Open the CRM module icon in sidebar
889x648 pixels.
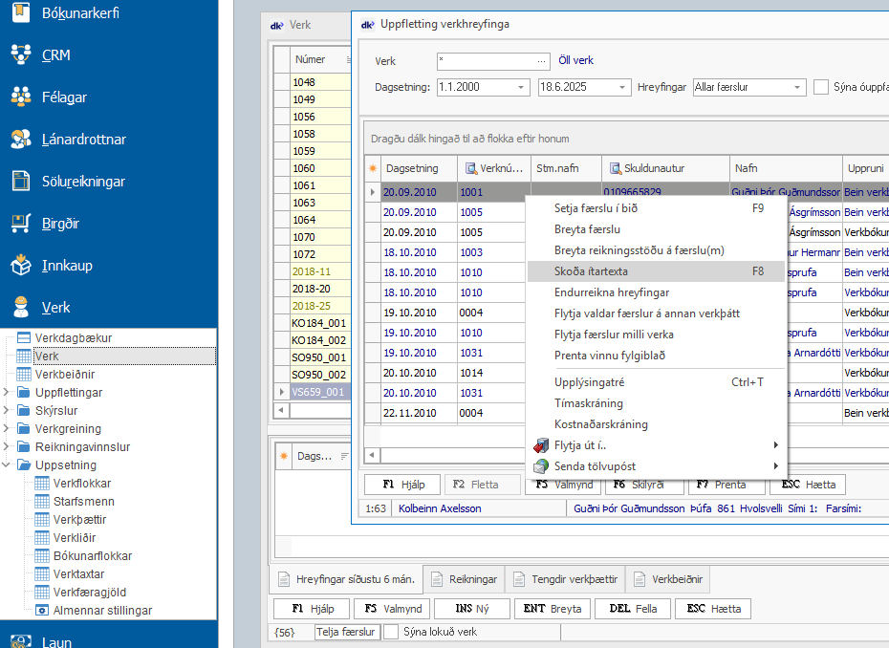[21, 54]
